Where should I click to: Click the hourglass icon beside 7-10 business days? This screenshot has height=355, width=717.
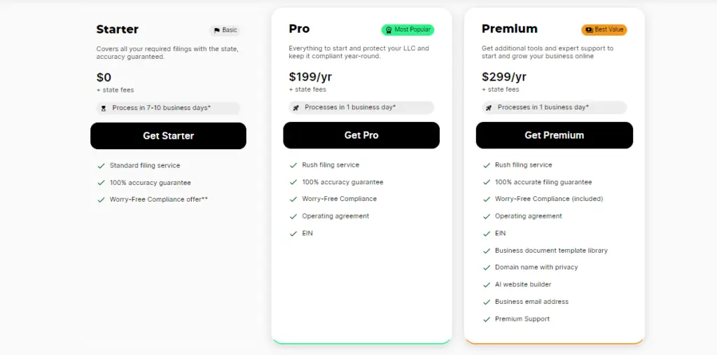[x=104, y=109]
